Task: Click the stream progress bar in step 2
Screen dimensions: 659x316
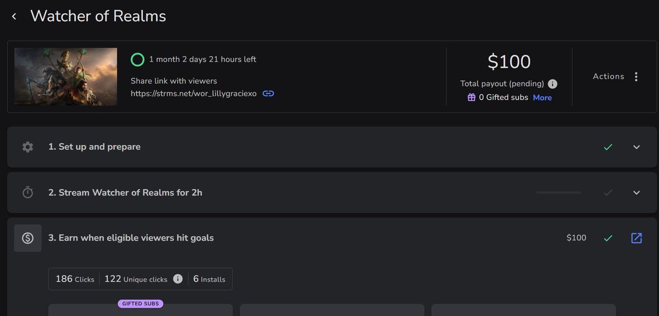Action: (559, 193)
